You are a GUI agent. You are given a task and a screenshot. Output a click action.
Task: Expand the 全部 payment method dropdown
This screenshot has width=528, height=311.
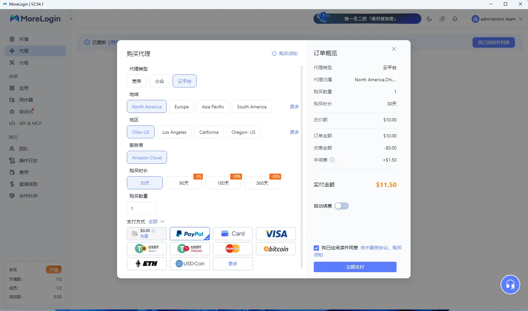click(157, 222)
